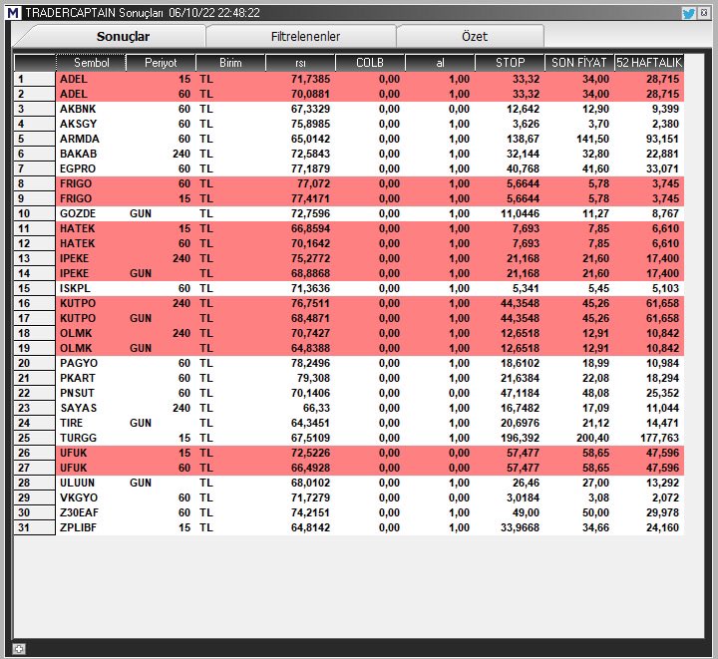Click rsi value 76,7511 for KUTPO
This screenshot has height=659, width=718.
310,303
